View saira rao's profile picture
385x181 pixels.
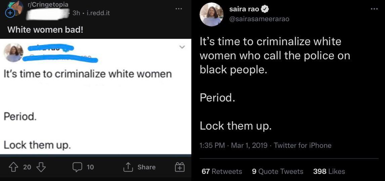(211, 14)
